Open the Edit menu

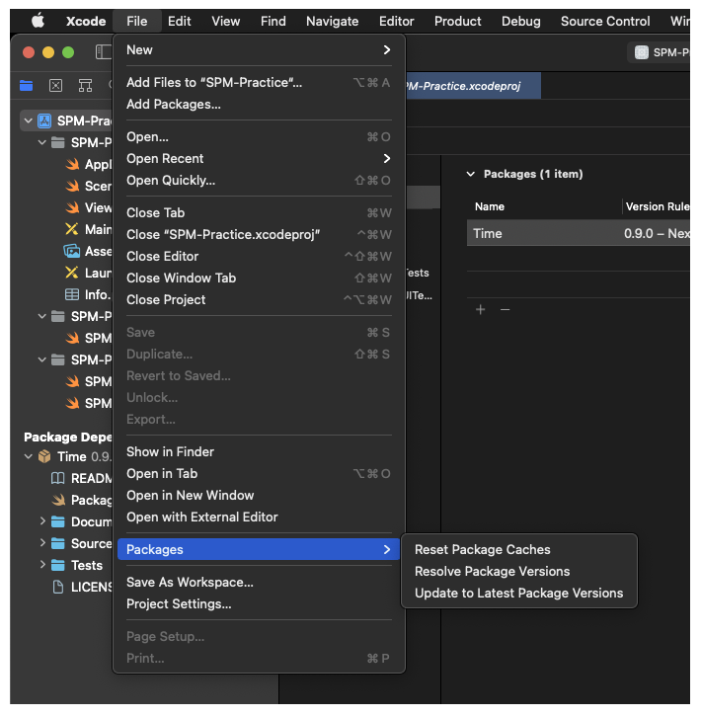[x=179, y=21]
